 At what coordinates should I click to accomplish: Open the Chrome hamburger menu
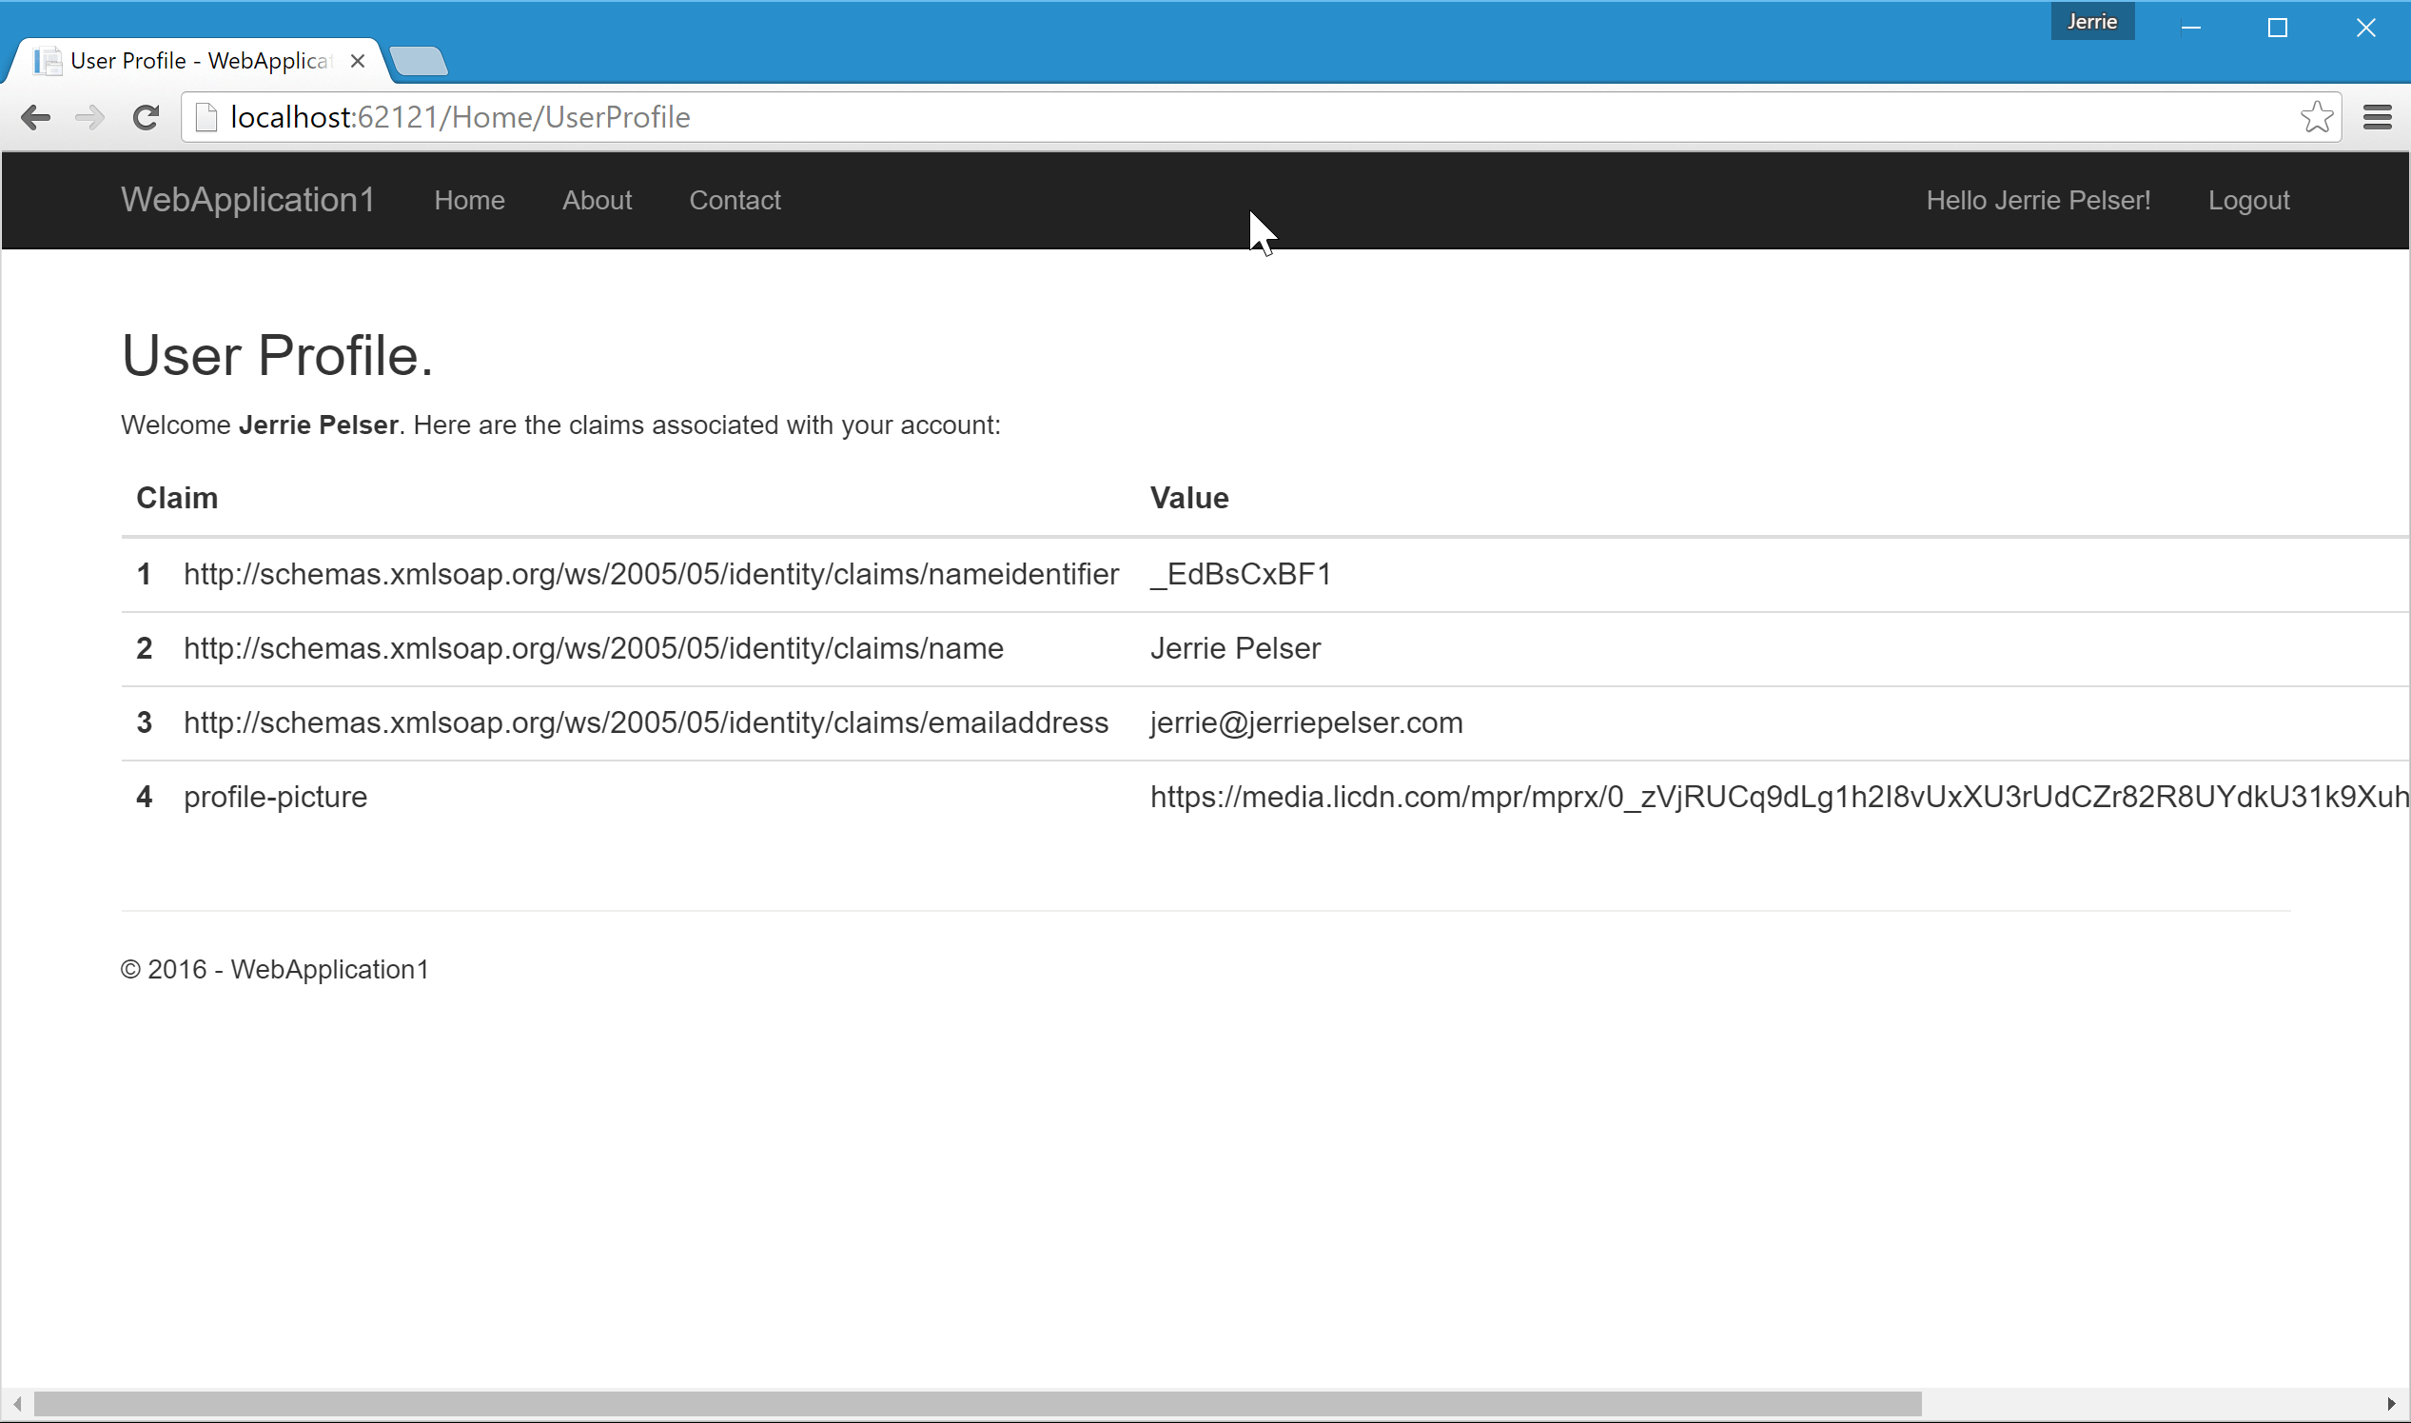point(2378,117)
